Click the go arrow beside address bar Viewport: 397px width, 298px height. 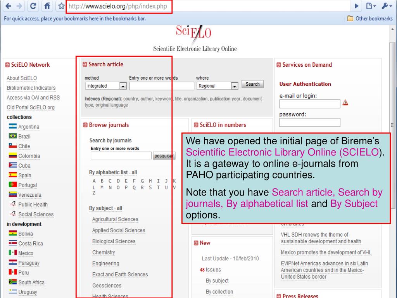(357, 6)
